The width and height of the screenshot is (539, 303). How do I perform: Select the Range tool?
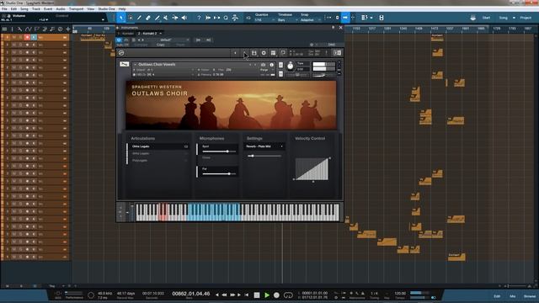point(131,18)
